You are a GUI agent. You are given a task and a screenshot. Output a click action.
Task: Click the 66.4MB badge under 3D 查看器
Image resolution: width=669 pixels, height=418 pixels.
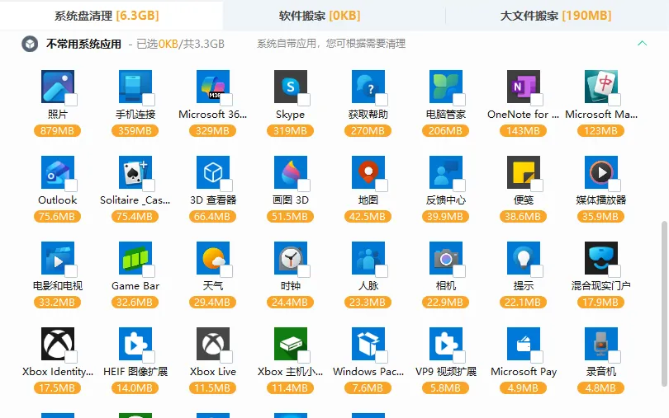212,217
